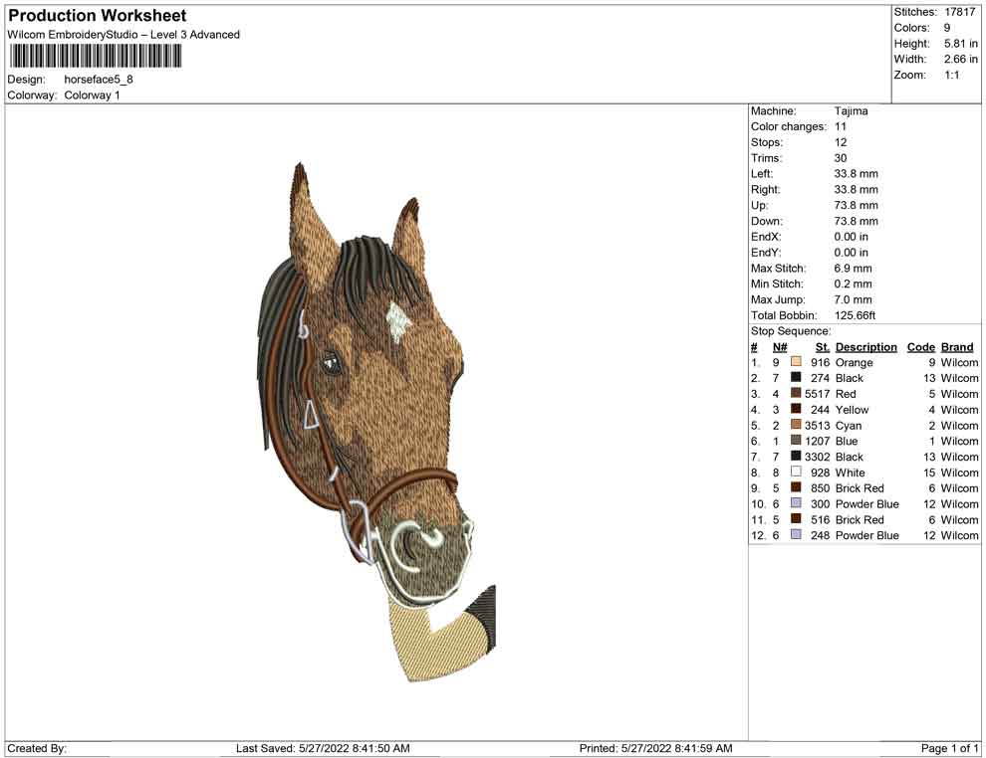Click the Cyan swatch in stop 5
Image resolution: width=986 pixels, height=758 pixels.
tap(796, 426)
